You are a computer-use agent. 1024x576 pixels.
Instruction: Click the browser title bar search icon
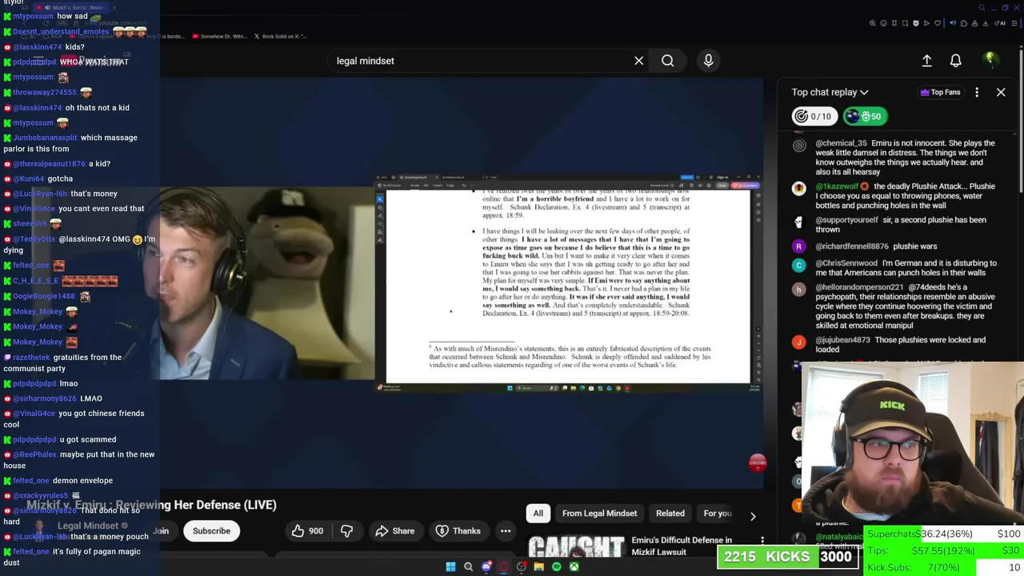pos(982,8)
